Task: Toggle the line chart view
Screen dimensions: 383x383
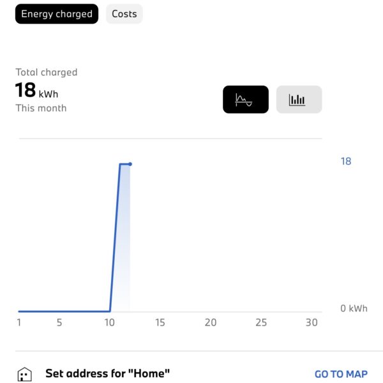Action: (246, 100)
